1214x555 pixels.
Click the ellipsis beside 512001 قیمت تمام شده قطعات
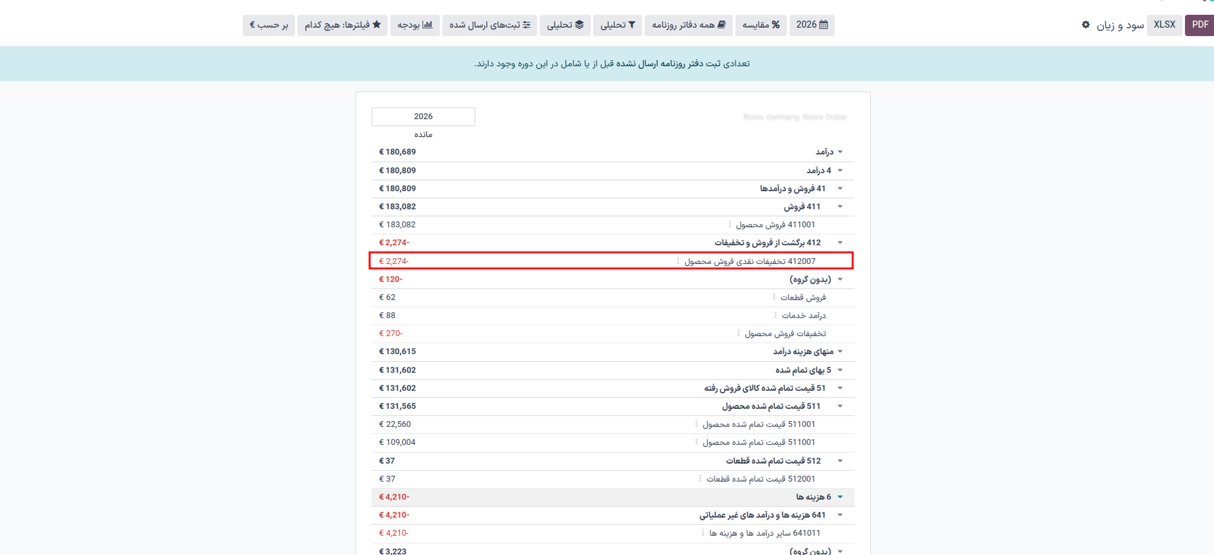(x=700, y=479)
